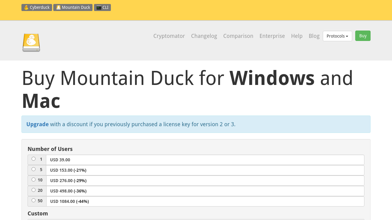Click the USD 1084.00 (-44%) price row

205,201
